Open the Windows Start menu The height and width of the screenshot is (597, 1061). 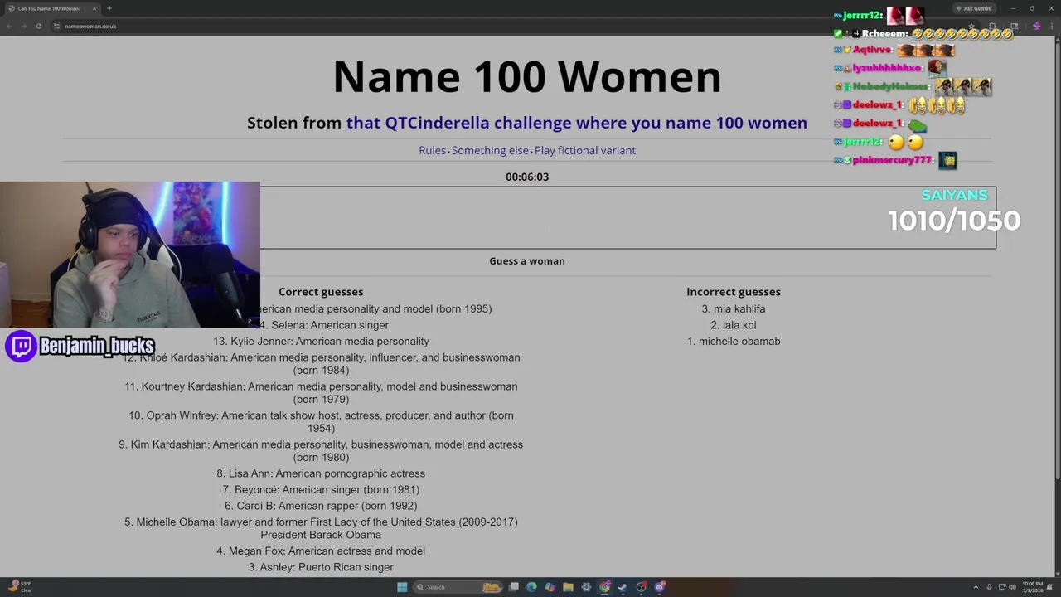pyautogui.click(x=402, y=587)
